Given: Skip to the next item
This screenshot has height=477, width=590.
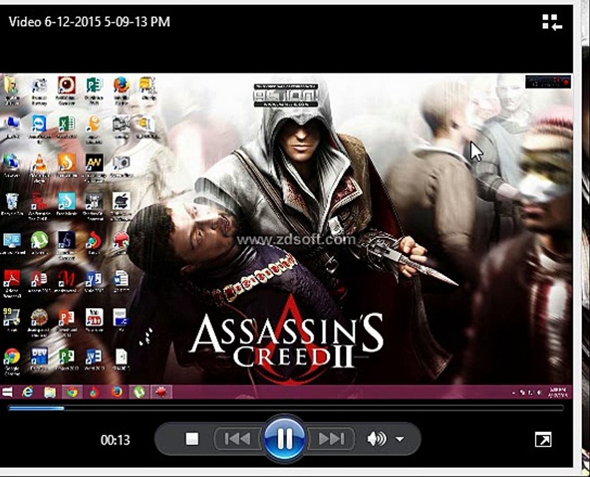Looking at the screenshot, I should (331, 439).
